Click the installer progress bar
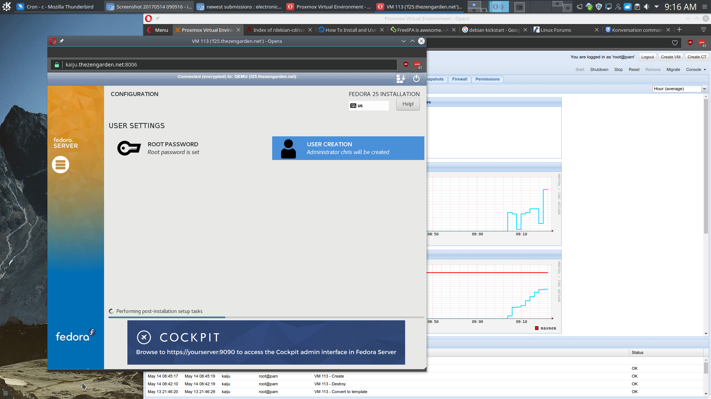This screenshot has height=399, width=711. tap(266, 317)
